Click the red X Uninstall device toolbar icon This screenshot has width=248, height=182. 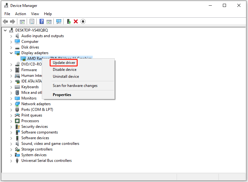(x=76, y=21)
